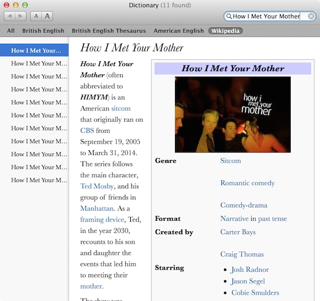Click the magnifying glass search icon
The width and height of the screenshot is (320, 301).
click(x=229, y=17)
